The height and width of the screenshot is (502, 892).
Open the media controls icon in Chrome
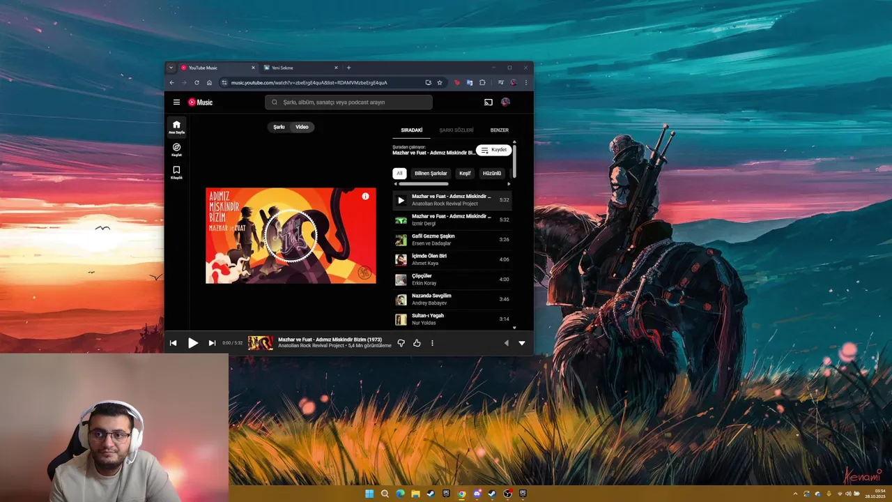(500, 82)
